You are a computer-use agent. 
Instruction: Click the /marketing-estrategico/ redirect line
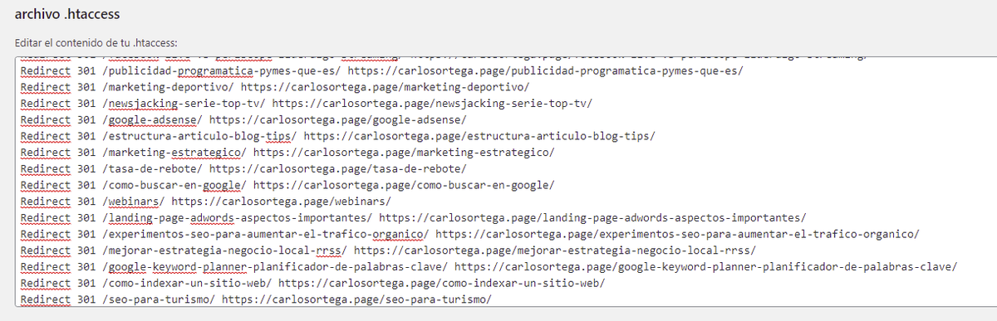point(287,153)
